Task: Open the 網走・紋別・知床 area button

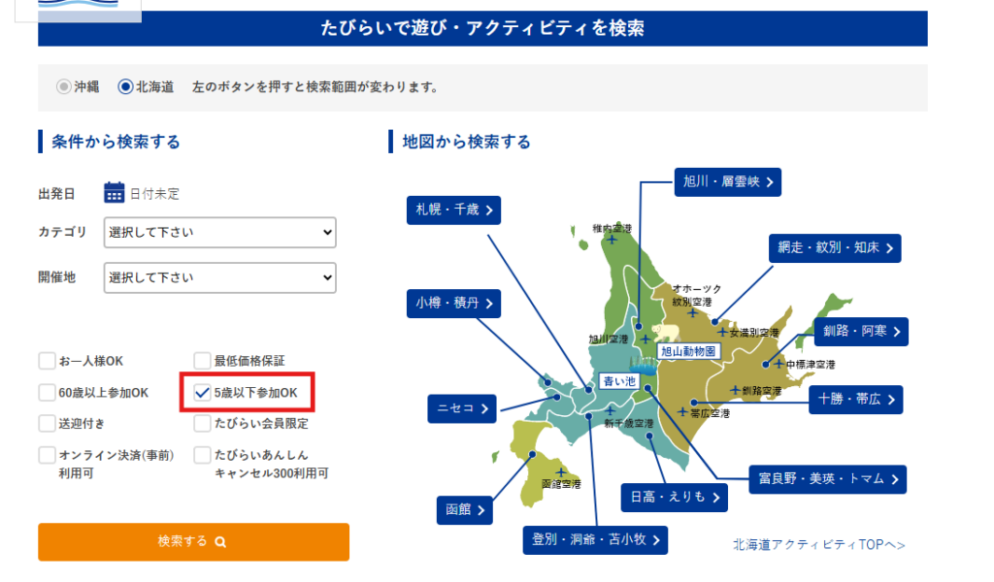Action: (835, 248)
